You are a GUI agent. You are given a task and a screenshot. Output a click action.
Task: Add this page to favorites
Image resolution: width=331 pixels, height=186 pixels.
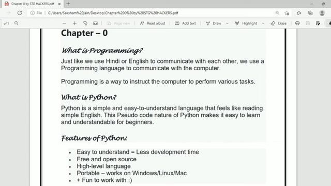(287, 13)
